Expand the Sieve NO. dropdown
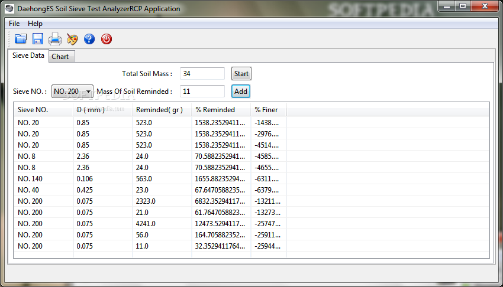The width and height of the screenshot is (503, 287). [x=72, y=91]
